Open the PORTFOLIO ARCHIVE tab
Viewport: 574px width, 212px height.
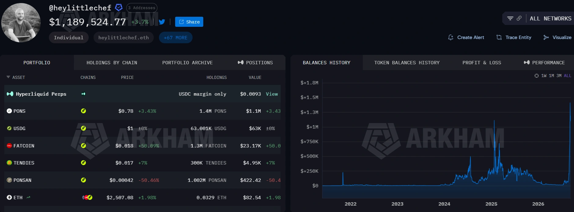click(187, 62)
